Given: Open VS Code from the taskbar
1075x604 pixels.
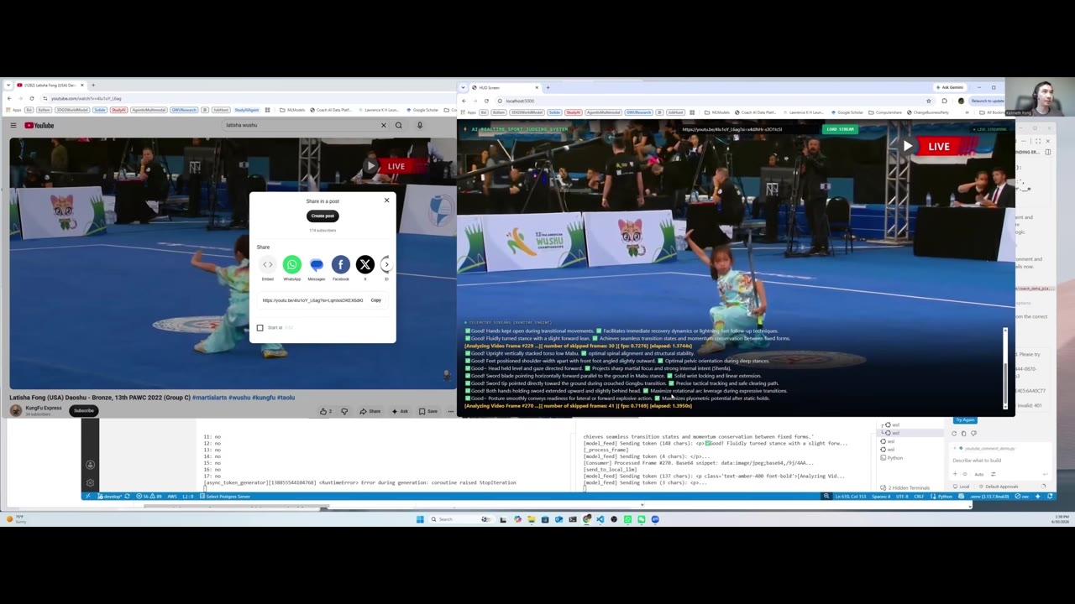Looking at the screenshot, I should pyautogui.click(x=600, y=519).
